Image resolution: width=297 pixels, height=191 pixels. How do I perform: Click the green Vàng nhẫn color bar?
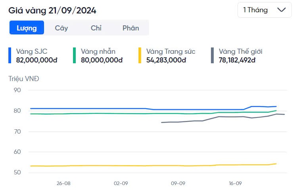(x=74, y=56)
